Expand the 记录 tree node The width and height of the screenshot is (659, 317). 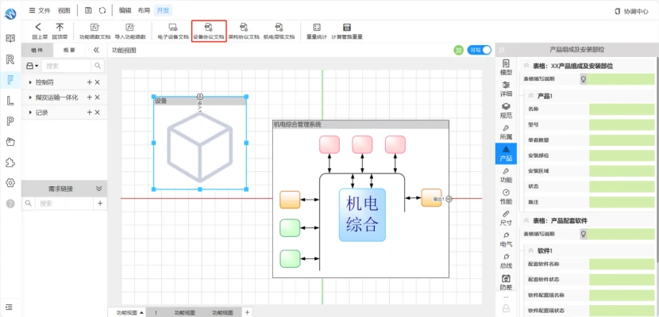coord(30,113)
